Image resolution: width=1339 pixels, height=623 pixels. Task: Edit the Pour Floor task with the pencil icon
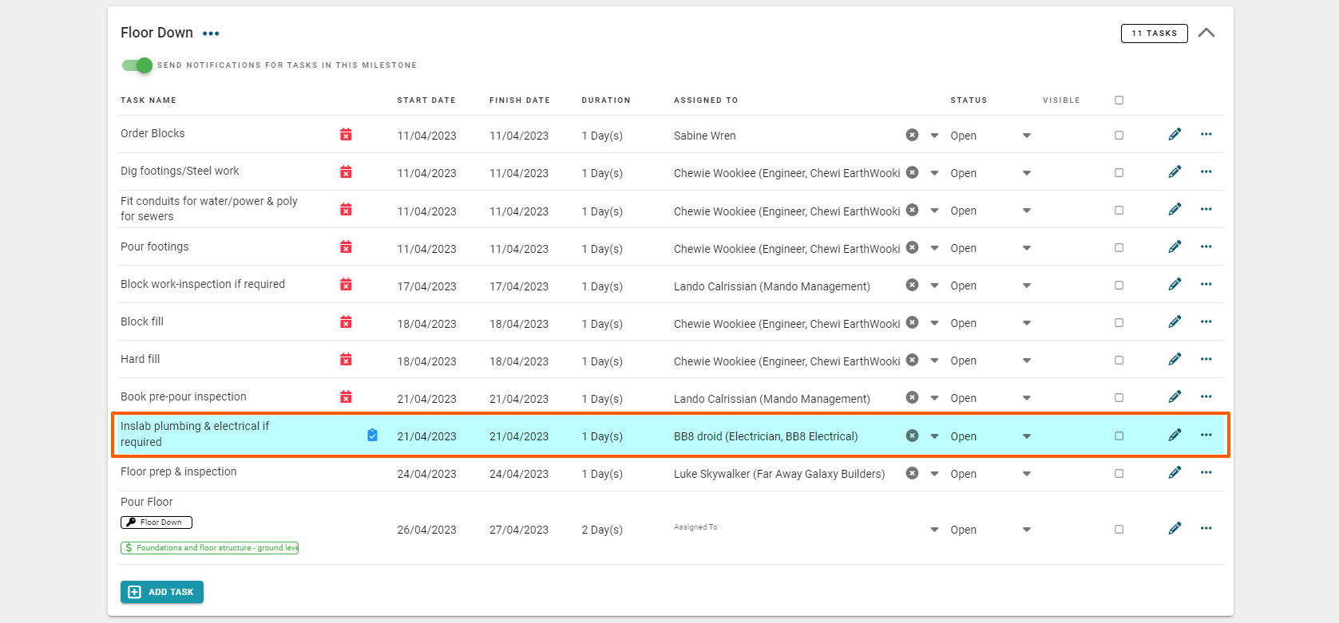1175,529
